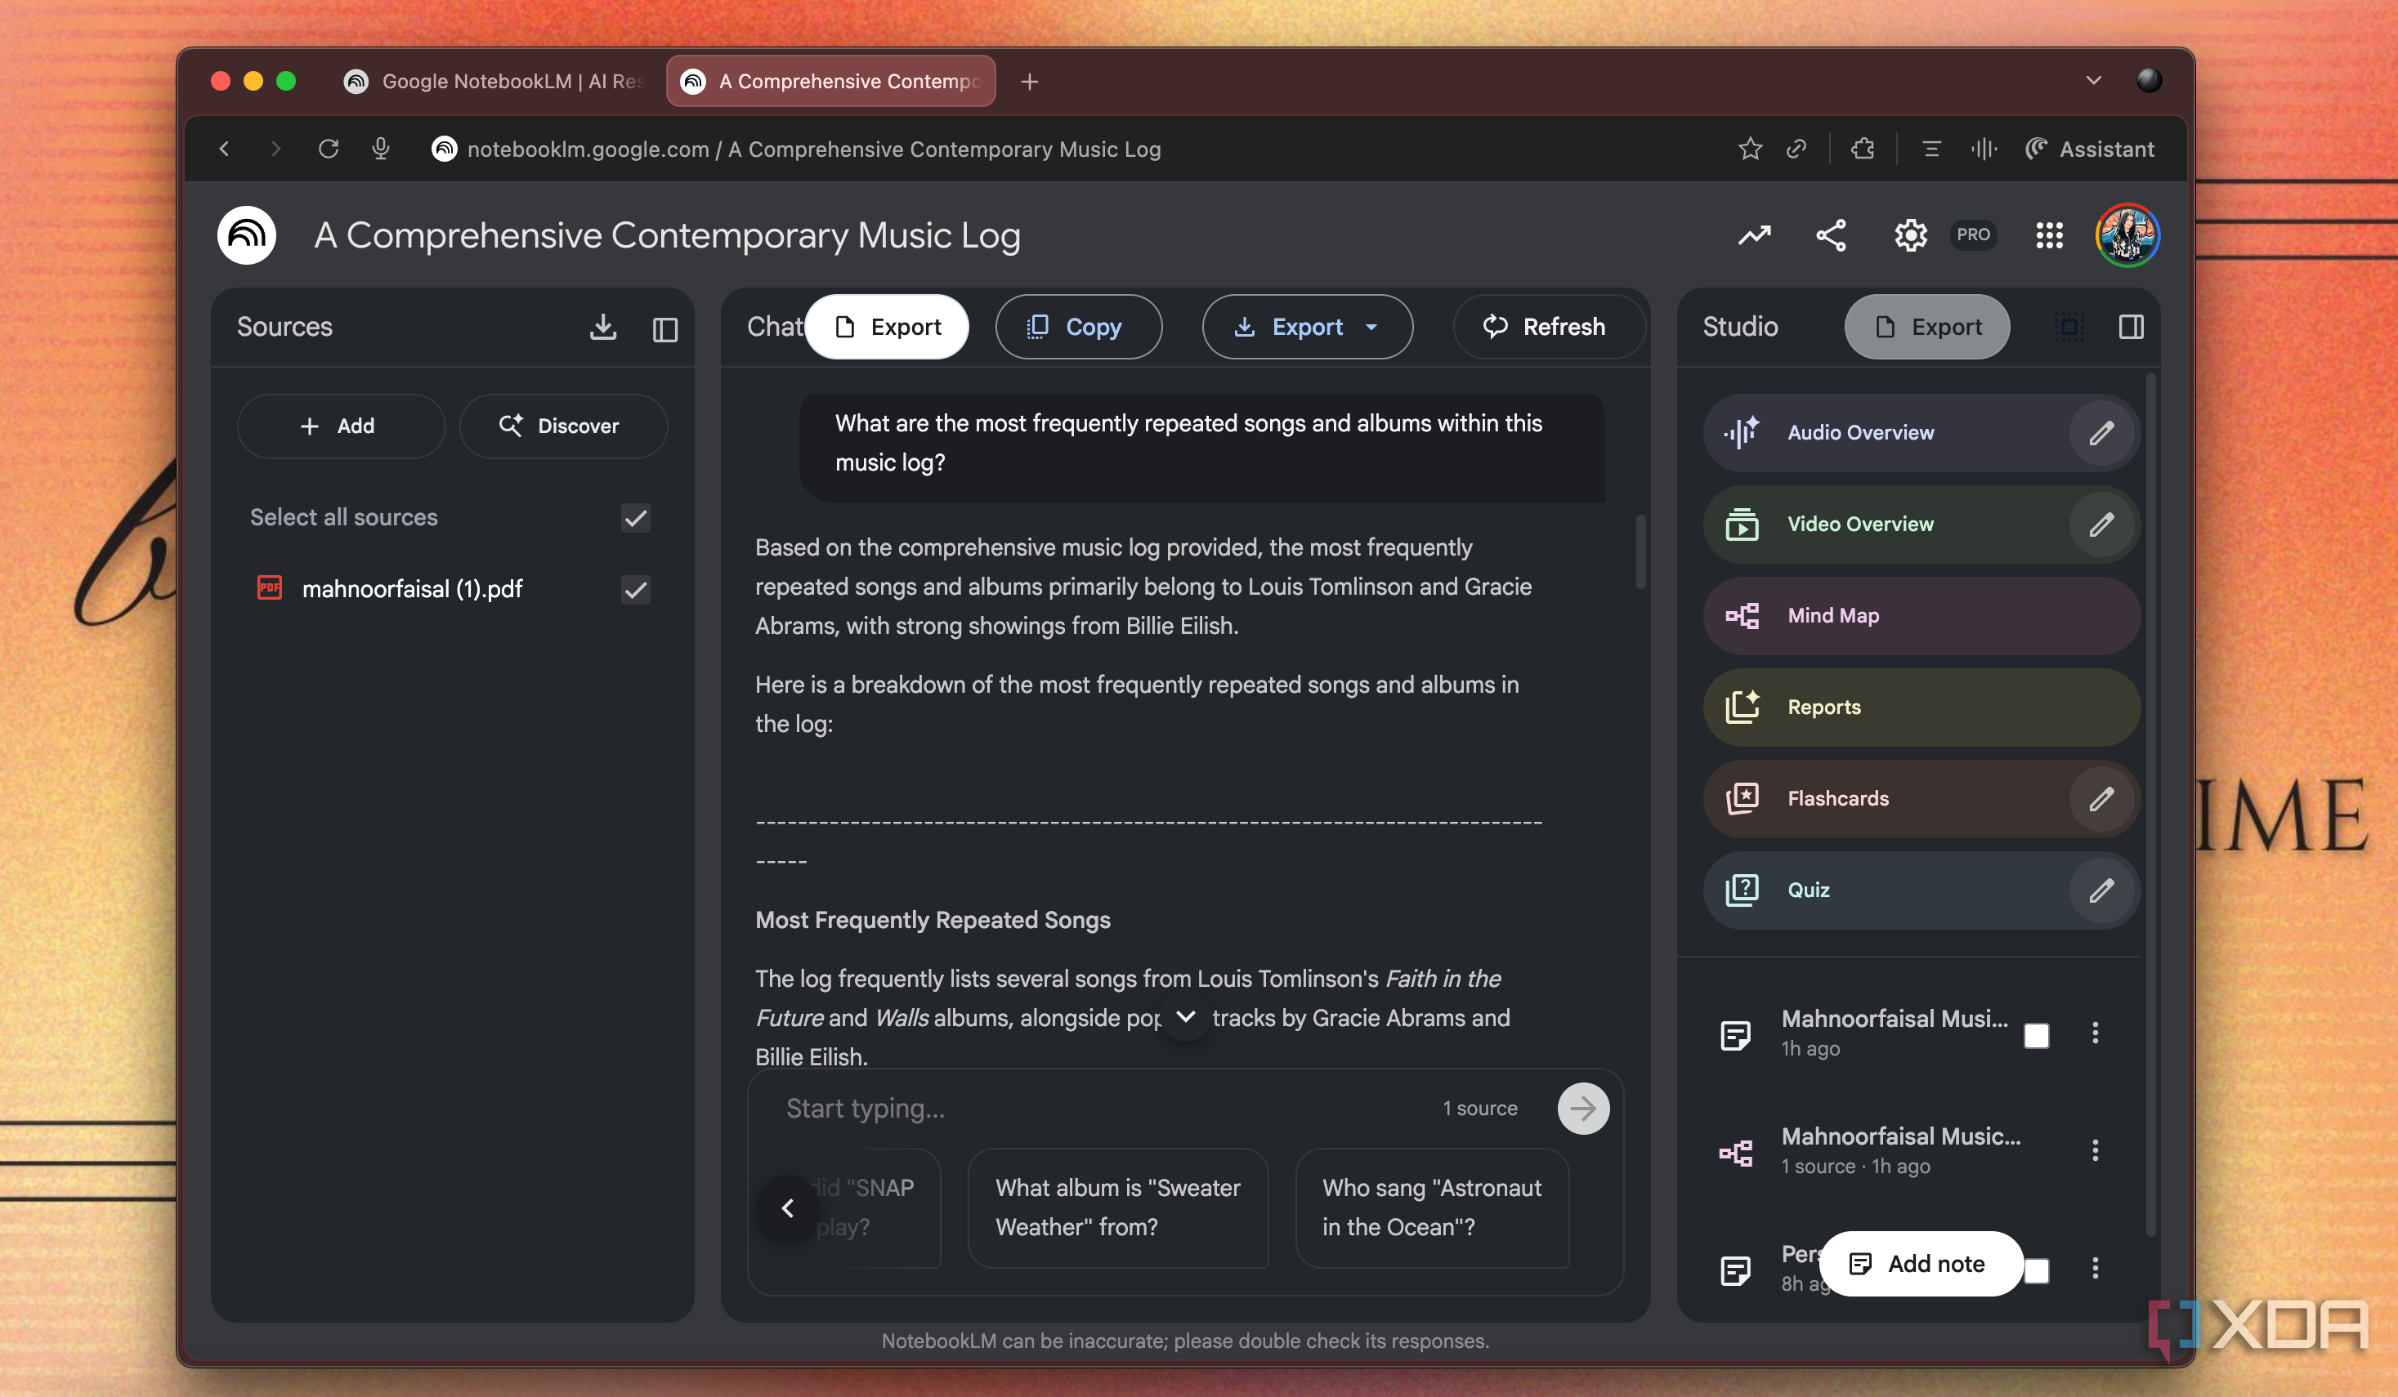This screenshot has width=2398, height=1397.
Task: Edit Flashcards with pencil icon
Action: tap(2101, 799)
